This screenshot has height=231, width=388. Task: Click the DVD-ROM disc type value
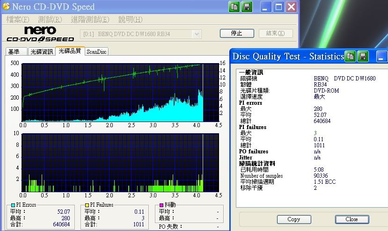tap(326, 91)
